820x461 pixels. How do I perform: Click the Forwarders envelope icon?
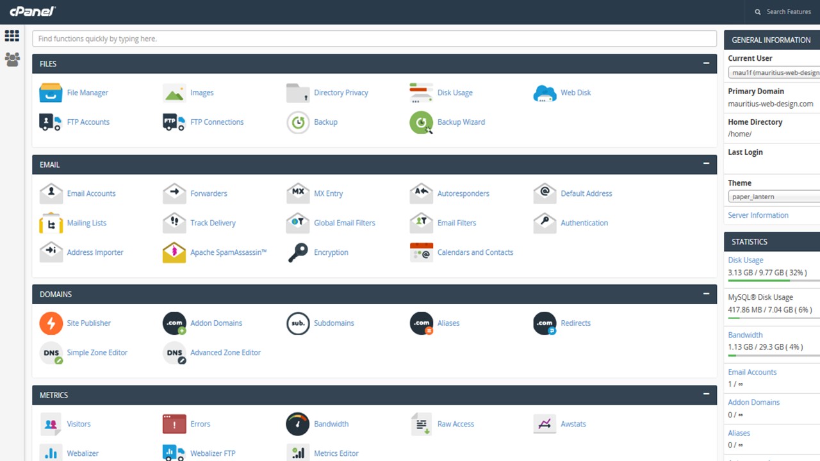tap(174, 193)
